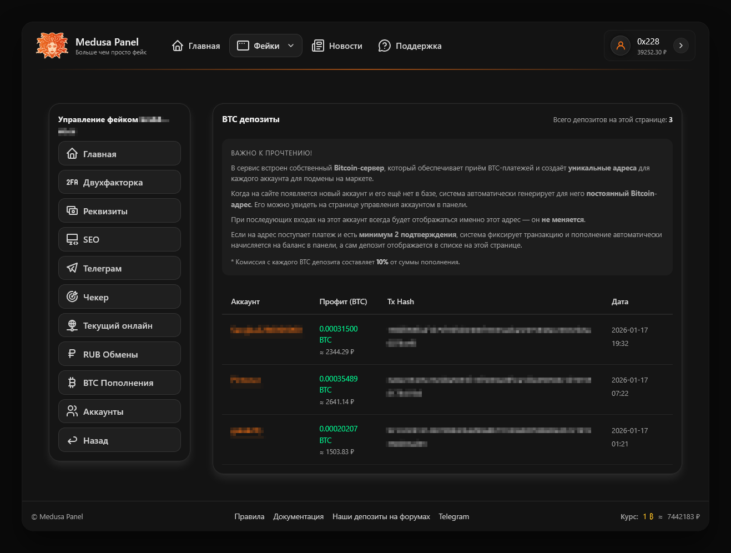731x553 pixels.
Task: Click the house icon beside Главная in top navigation
Action: pos(178,46)
